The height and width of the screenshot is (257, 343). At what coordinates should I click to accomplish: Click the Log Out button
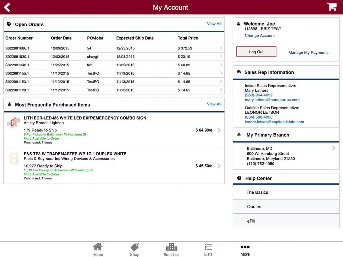coord(256,51)
